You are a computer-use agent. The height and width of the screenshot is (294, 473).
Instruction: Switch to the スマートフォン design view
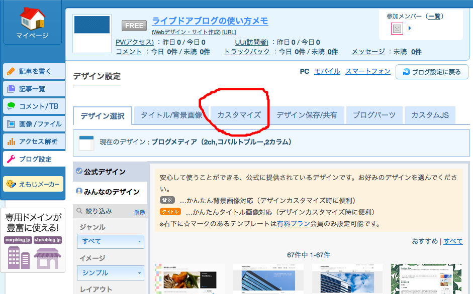tap(368, 71)
